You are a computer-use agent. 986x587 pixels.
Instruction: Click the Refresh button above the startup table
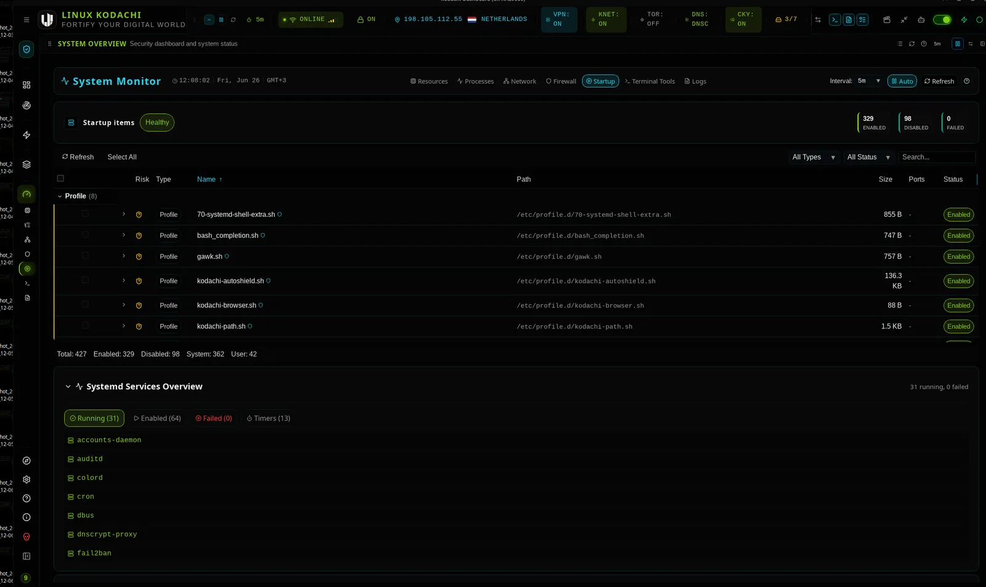(78, 157)
